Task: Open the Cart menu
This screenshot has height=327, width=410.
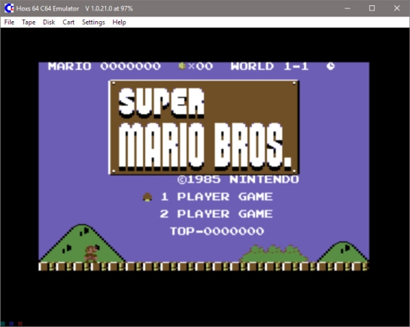Action: 68,23
